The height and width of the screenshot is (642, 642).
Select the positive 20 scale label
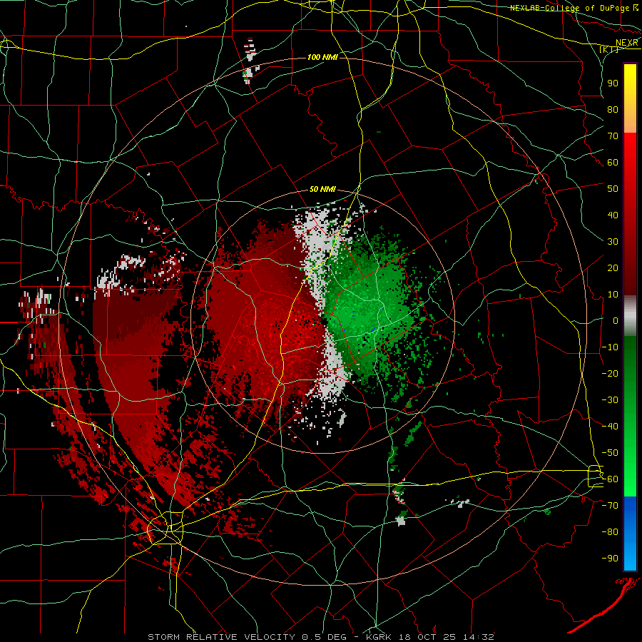point(613,267)
